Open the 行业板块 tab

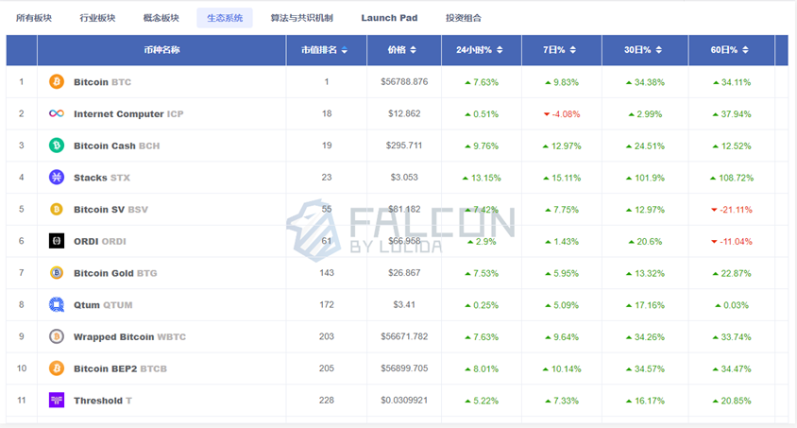(x=97, y=18)
